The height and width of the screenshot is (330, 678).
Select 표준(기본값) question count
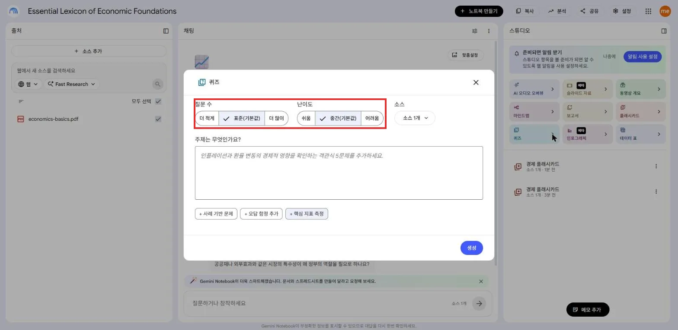(x=242, y=118)
